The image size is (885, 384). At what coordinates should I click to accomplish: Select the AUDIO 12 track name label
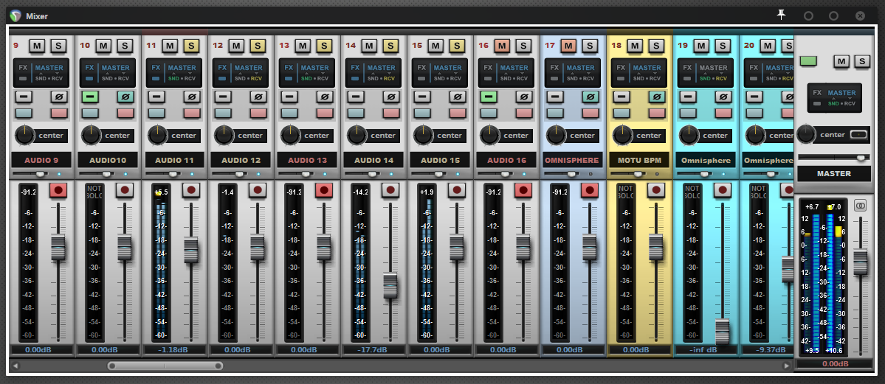click(241, 160)
